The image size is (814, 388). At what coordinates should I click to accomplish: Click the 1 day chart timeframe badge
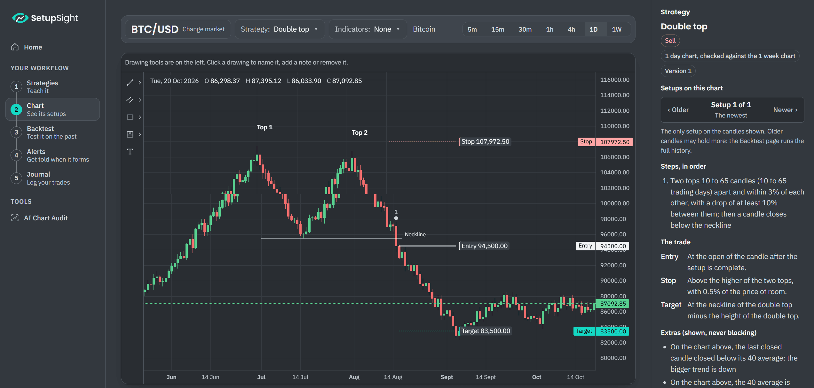click(730, 56)
